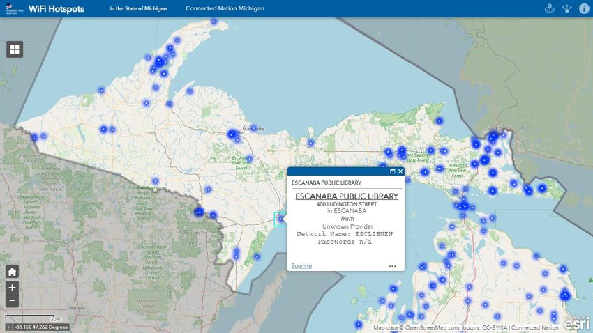This screenshot has width=593, height=333.
Task: Click the Connected Nation logo
Action: tap(14, 8)
